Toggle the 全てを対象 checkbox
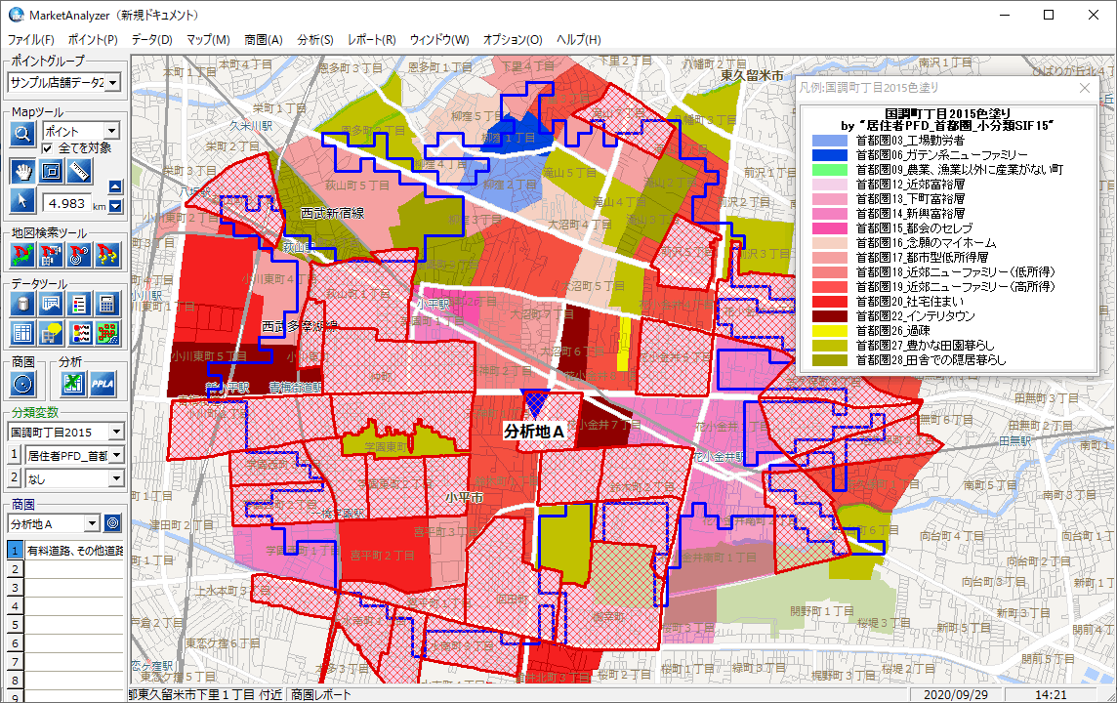The height and width of the screenshot is (703, 1117). tap(48, 148)
